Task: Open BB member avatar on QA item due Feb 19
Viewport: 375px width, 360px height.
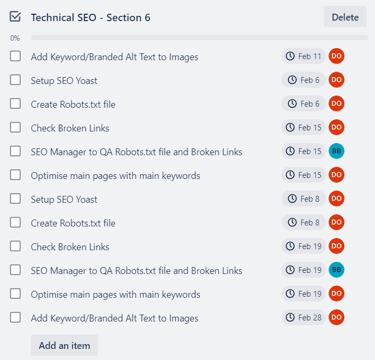Action: tap(336, 270)
